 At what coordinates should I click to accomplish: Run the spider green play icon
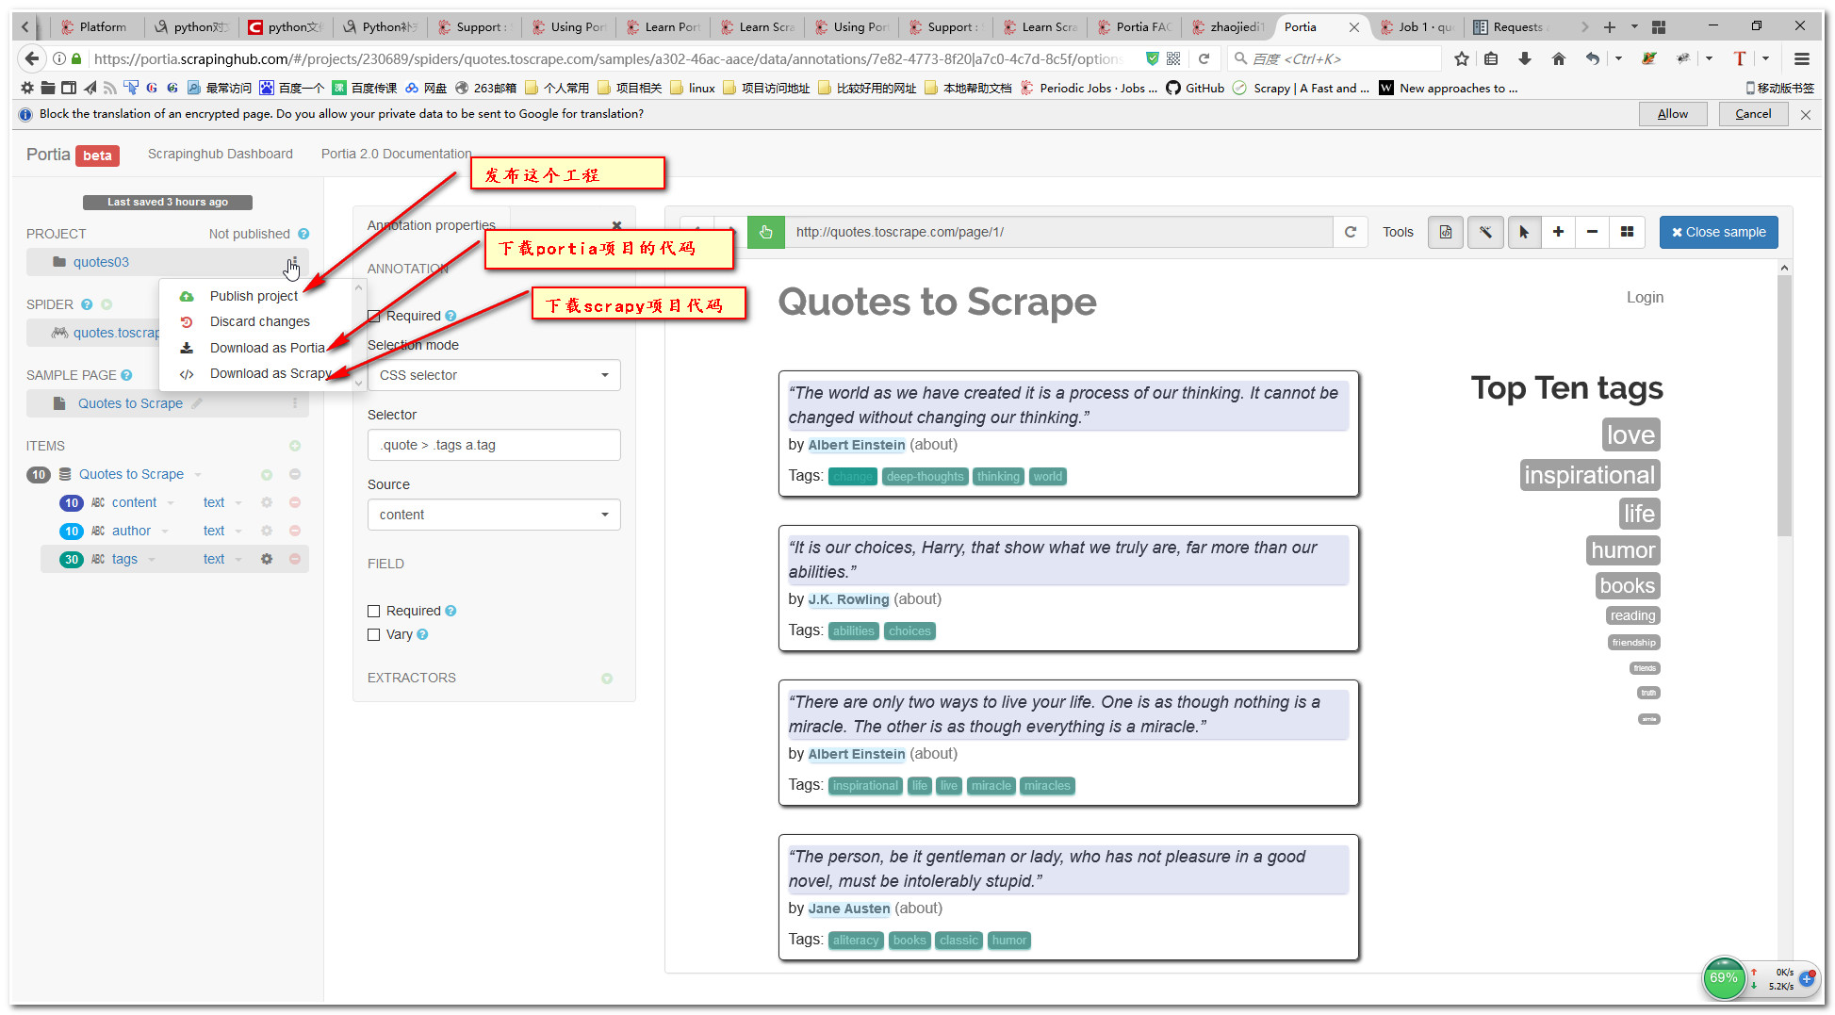click(106, 304)
